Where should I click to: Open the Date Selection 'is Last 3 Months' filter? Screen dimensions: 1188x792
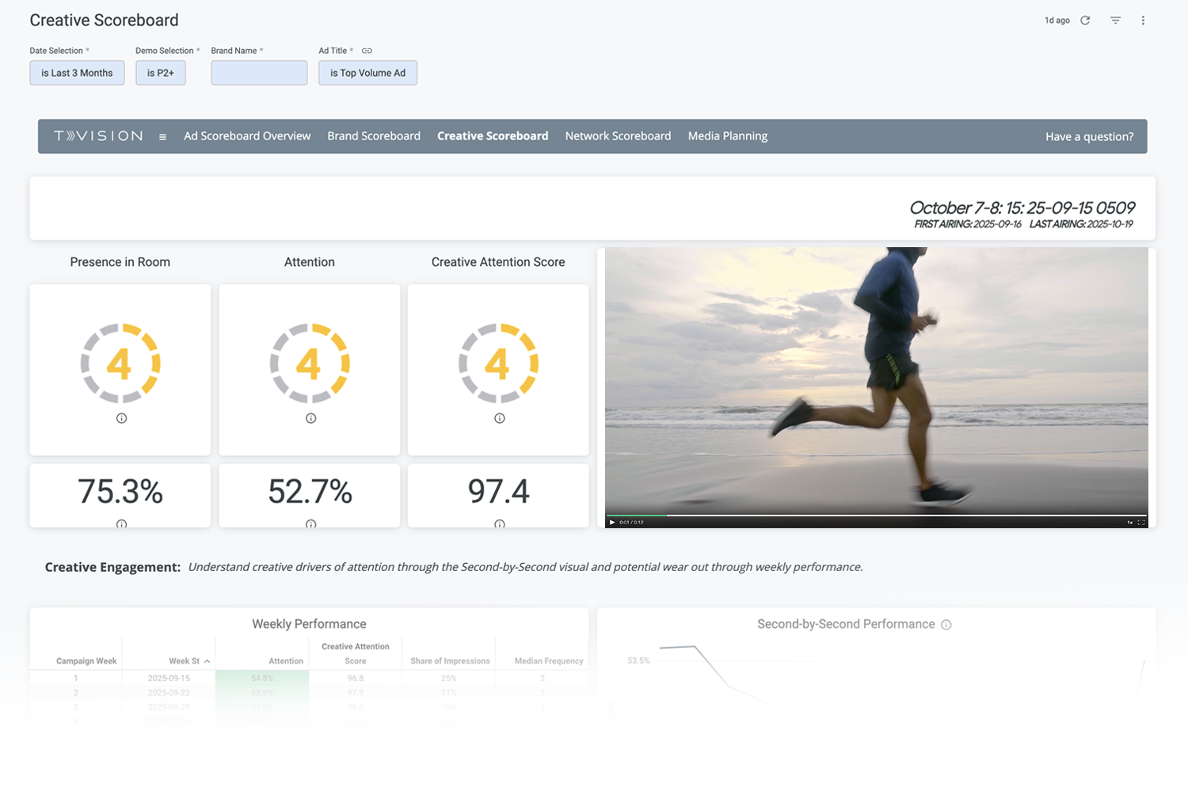pyautogui.click(x=77, y=73)
